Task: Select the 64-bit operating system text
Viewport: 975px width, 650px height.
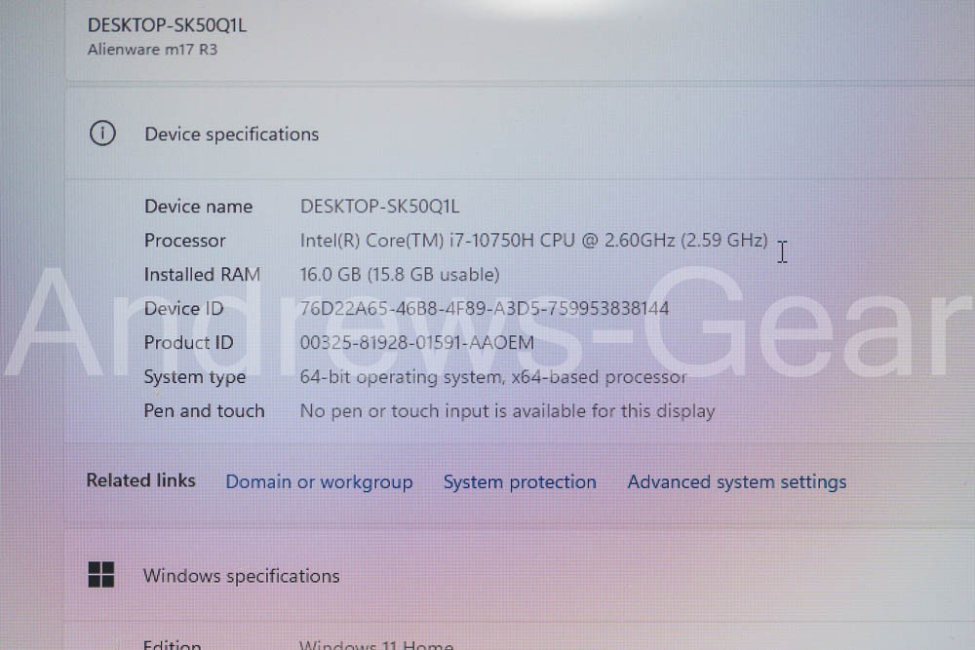Action: pyautogui.click(x=493, y=377)
